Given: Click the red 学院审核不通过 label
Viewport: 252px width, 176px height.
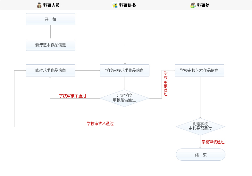Looking at the screenshot, I should tap(72, 96).
